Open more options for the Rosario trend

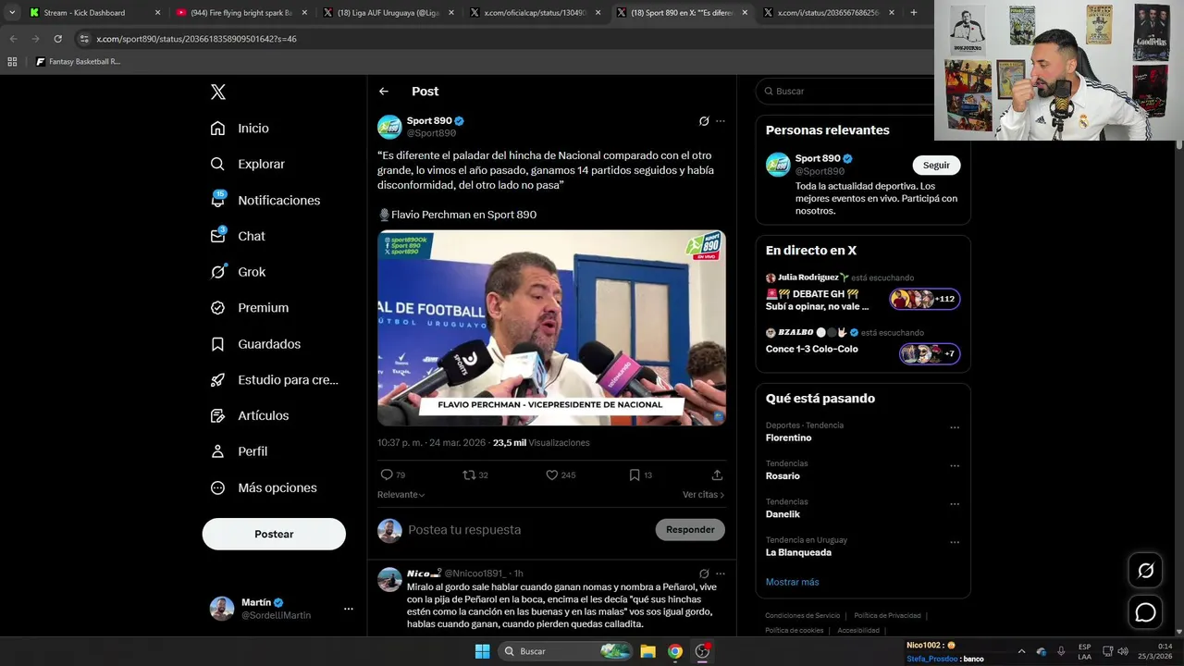pos(955,465)
